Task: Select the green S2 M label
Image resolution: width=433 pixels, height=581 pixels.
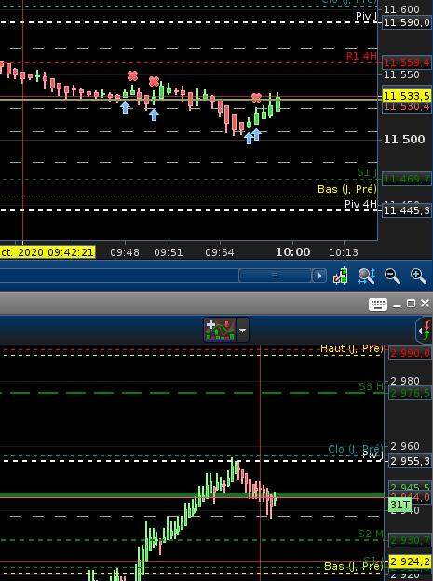Action: tap(371, 534)
